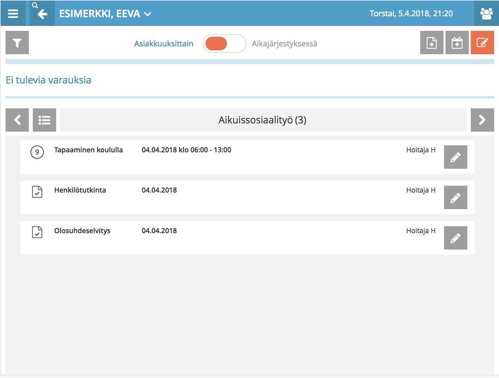
Task: Click the 04.04.2018 date on Henkilötutkinta row
Action: (x=159, y=190)
